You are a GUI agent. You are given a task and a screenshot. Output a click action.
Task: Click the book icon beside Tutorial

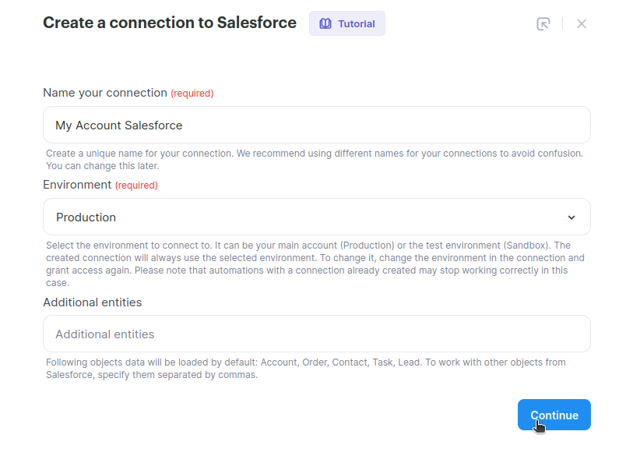[325, 24]
